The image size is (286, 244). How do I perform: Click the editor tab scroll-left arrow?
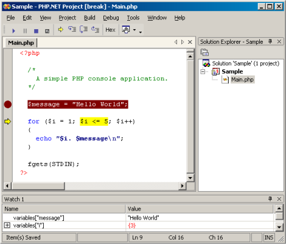point(176,42)
